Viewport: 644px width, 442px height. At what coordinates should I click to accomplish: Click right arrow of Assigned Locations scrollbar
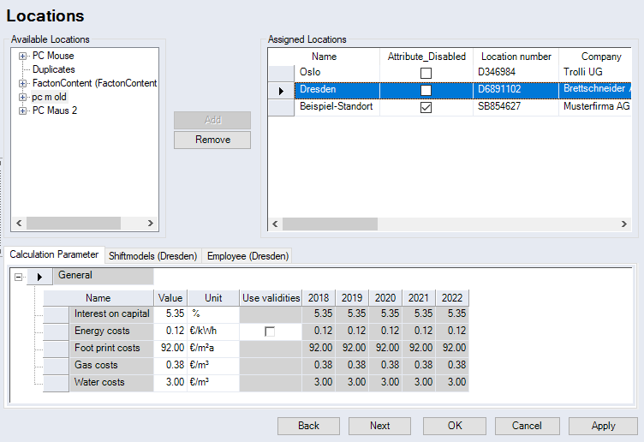624,224
